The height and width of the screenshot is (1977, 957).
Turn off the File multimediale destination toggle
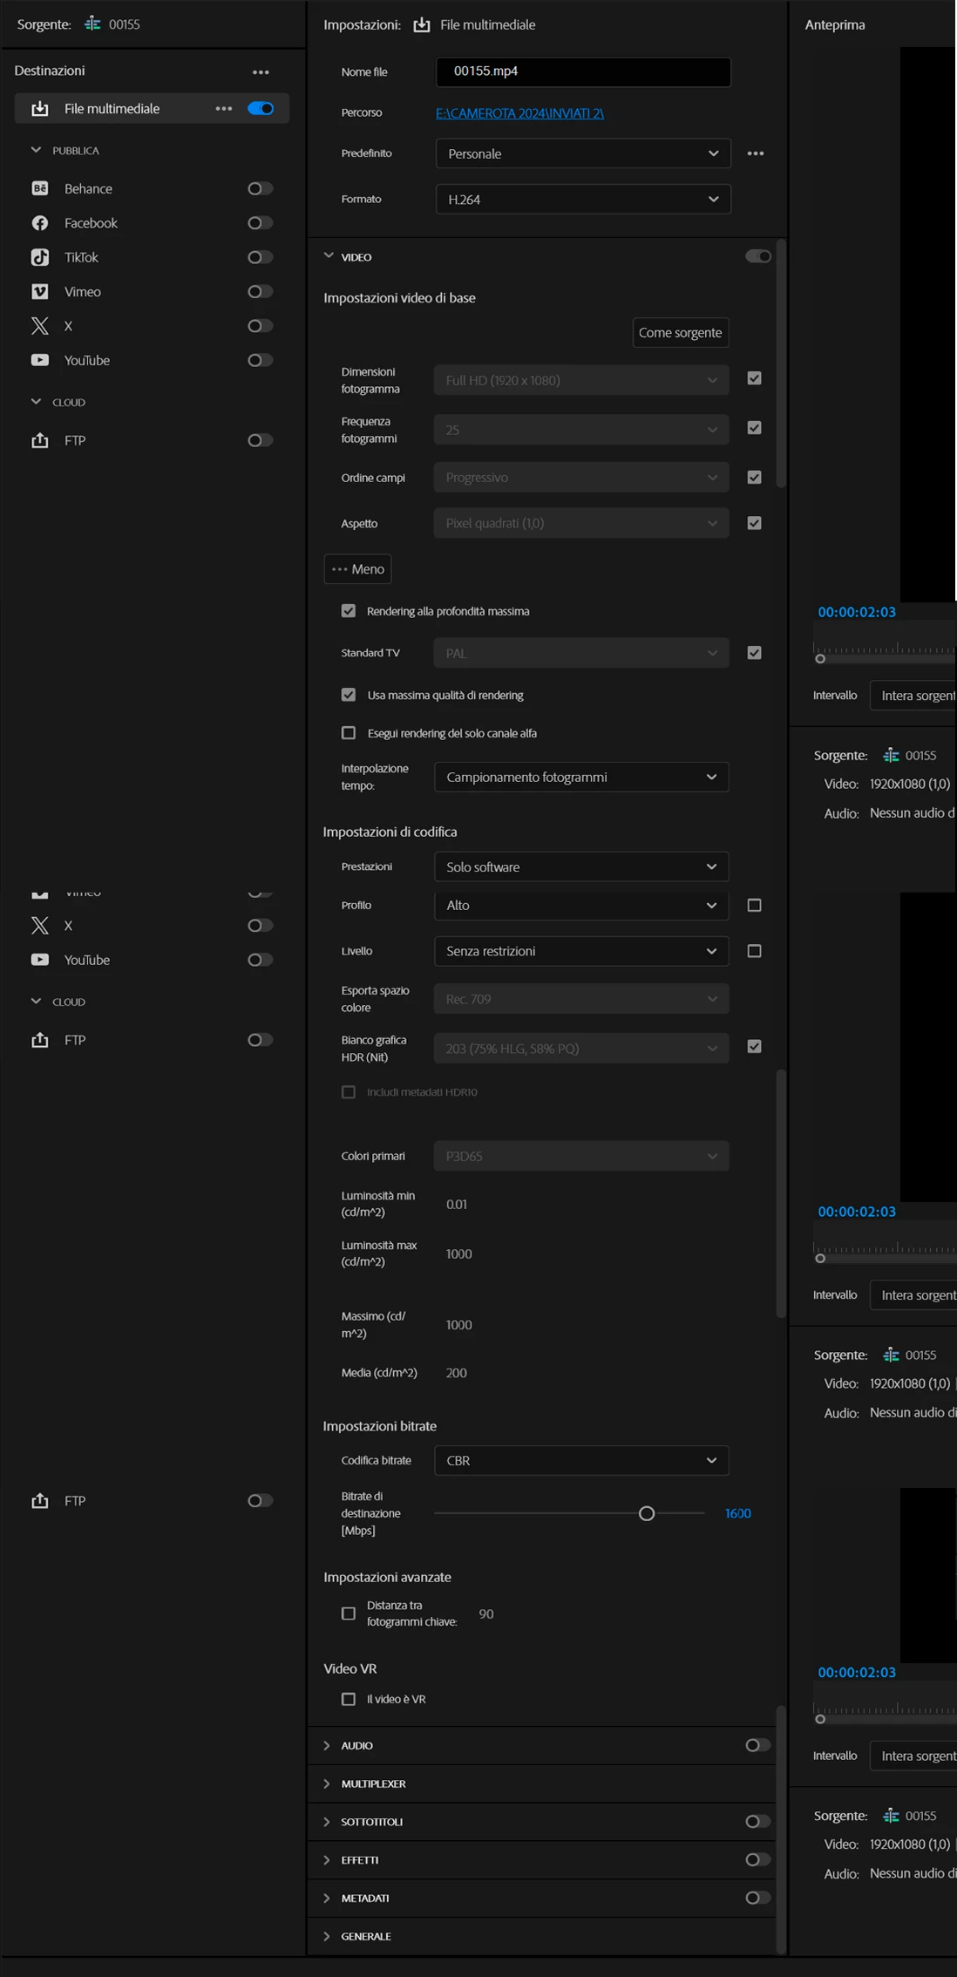261,109
